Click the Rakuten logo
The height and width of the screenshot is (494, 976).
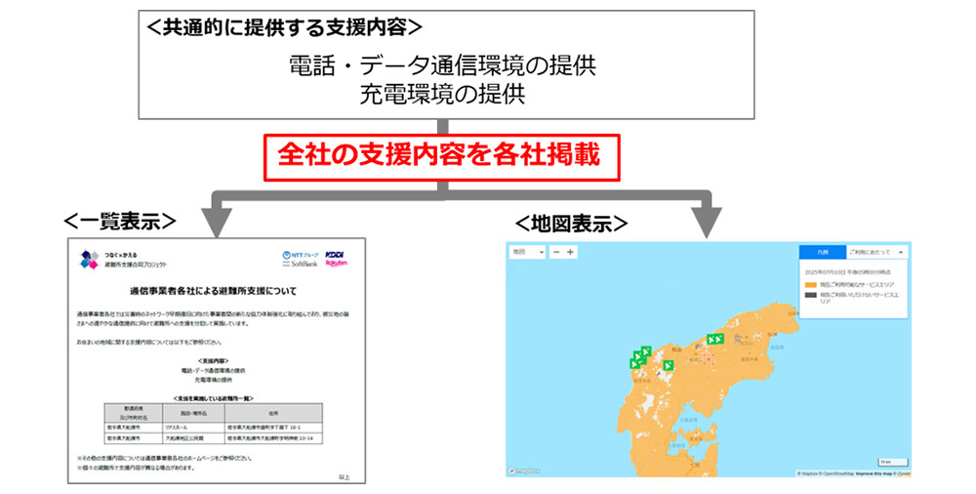[335, 265]
